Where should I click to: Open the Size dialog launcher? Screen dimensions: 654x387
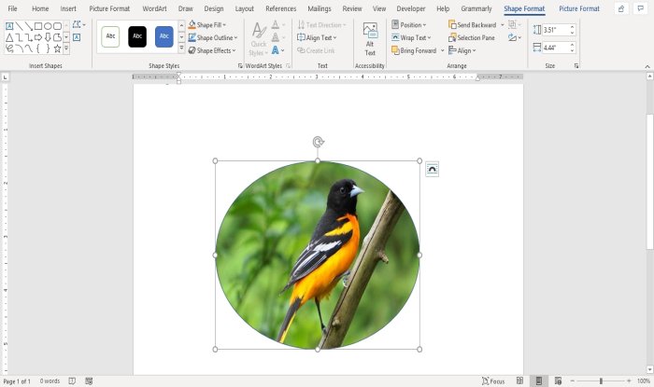pos(576,66)
